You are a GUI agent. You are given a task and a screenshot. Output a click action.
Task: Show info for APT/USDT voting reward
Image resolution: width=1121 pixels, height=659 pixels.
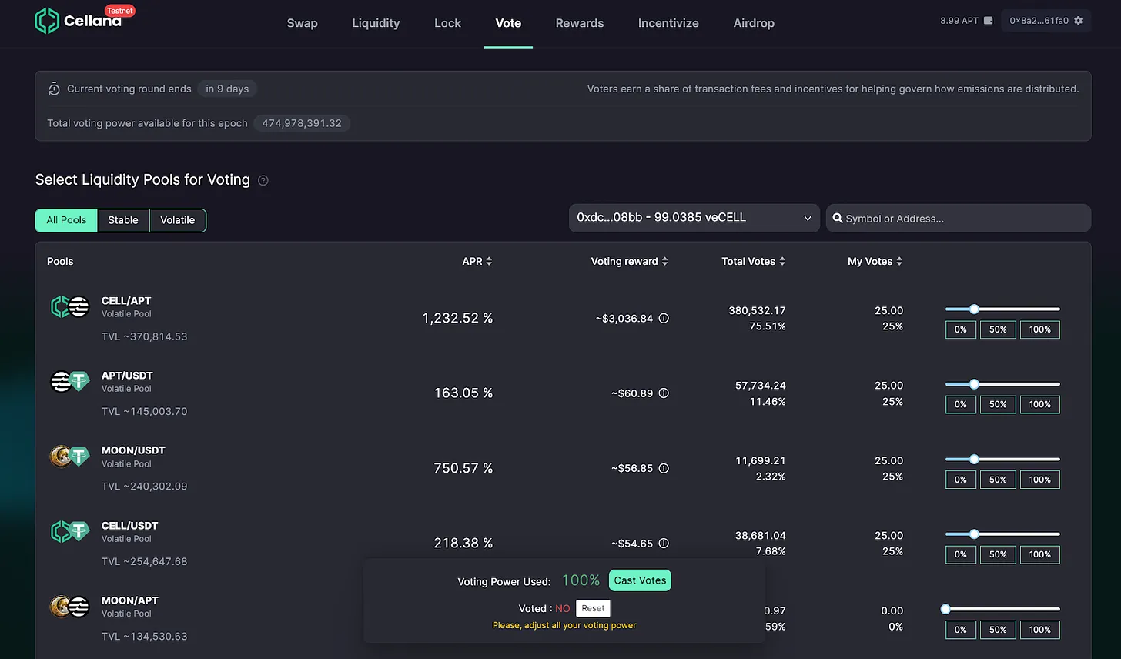[x=664, y=393]
